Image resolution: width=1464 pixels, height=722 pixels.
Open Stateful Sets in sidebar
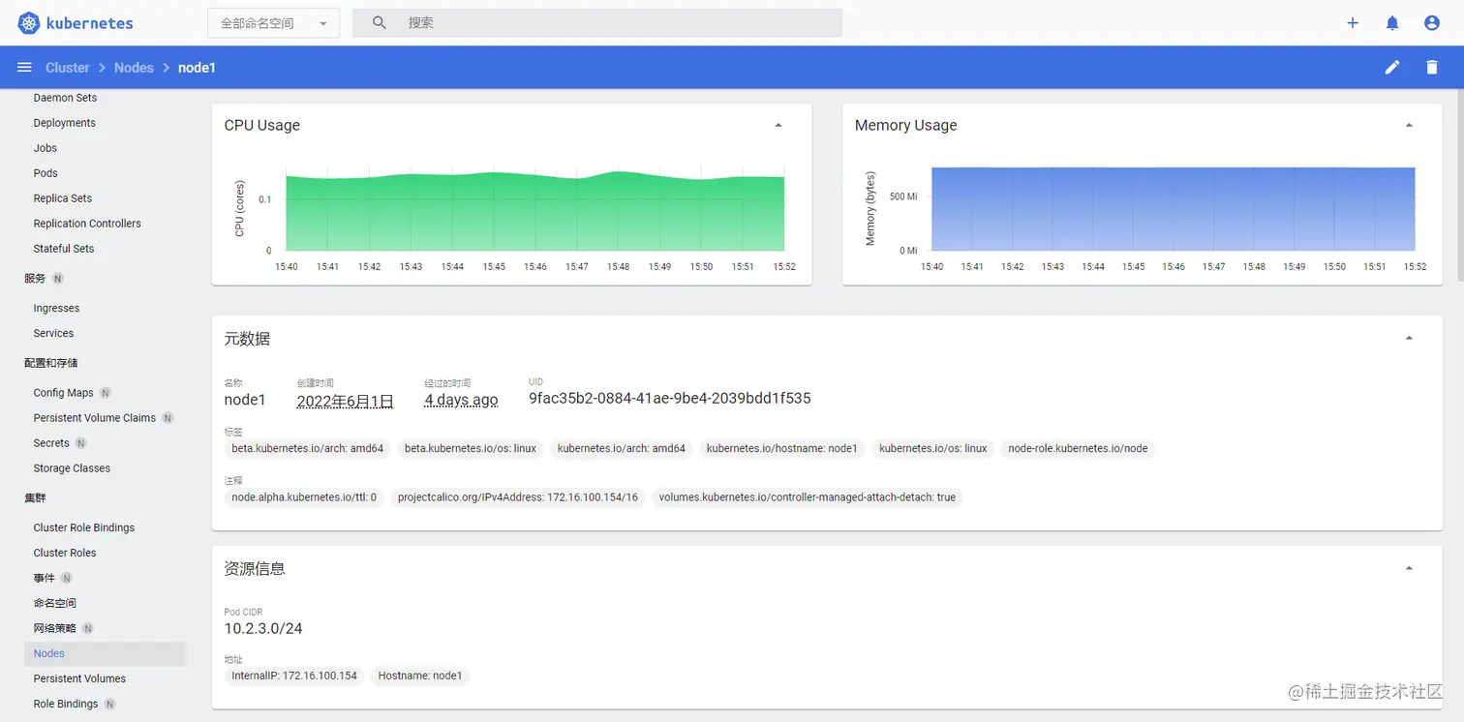coord(64,249)
